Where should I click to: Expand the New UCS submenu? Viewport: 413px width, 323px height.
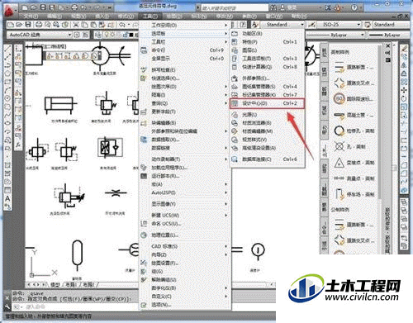click(x=184, y=215)
